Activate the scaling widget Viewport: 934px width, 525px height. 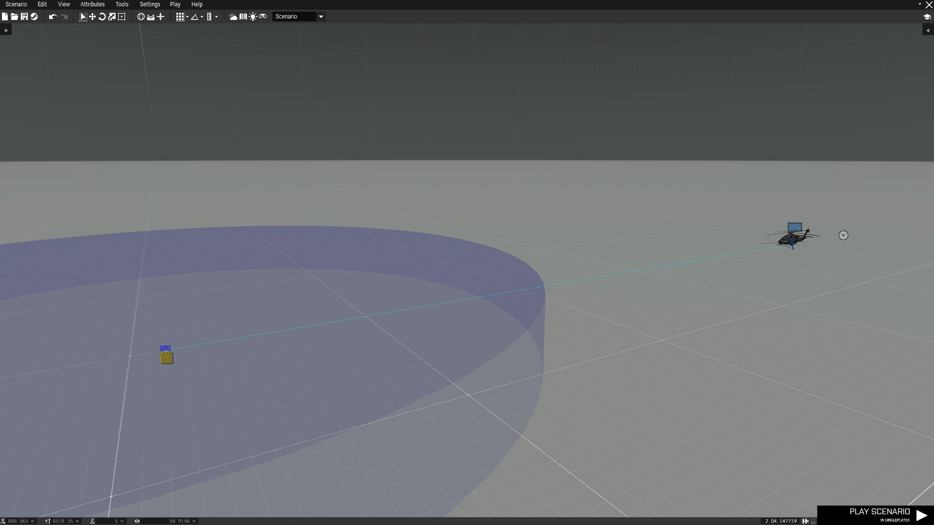[x=112, y=17]
